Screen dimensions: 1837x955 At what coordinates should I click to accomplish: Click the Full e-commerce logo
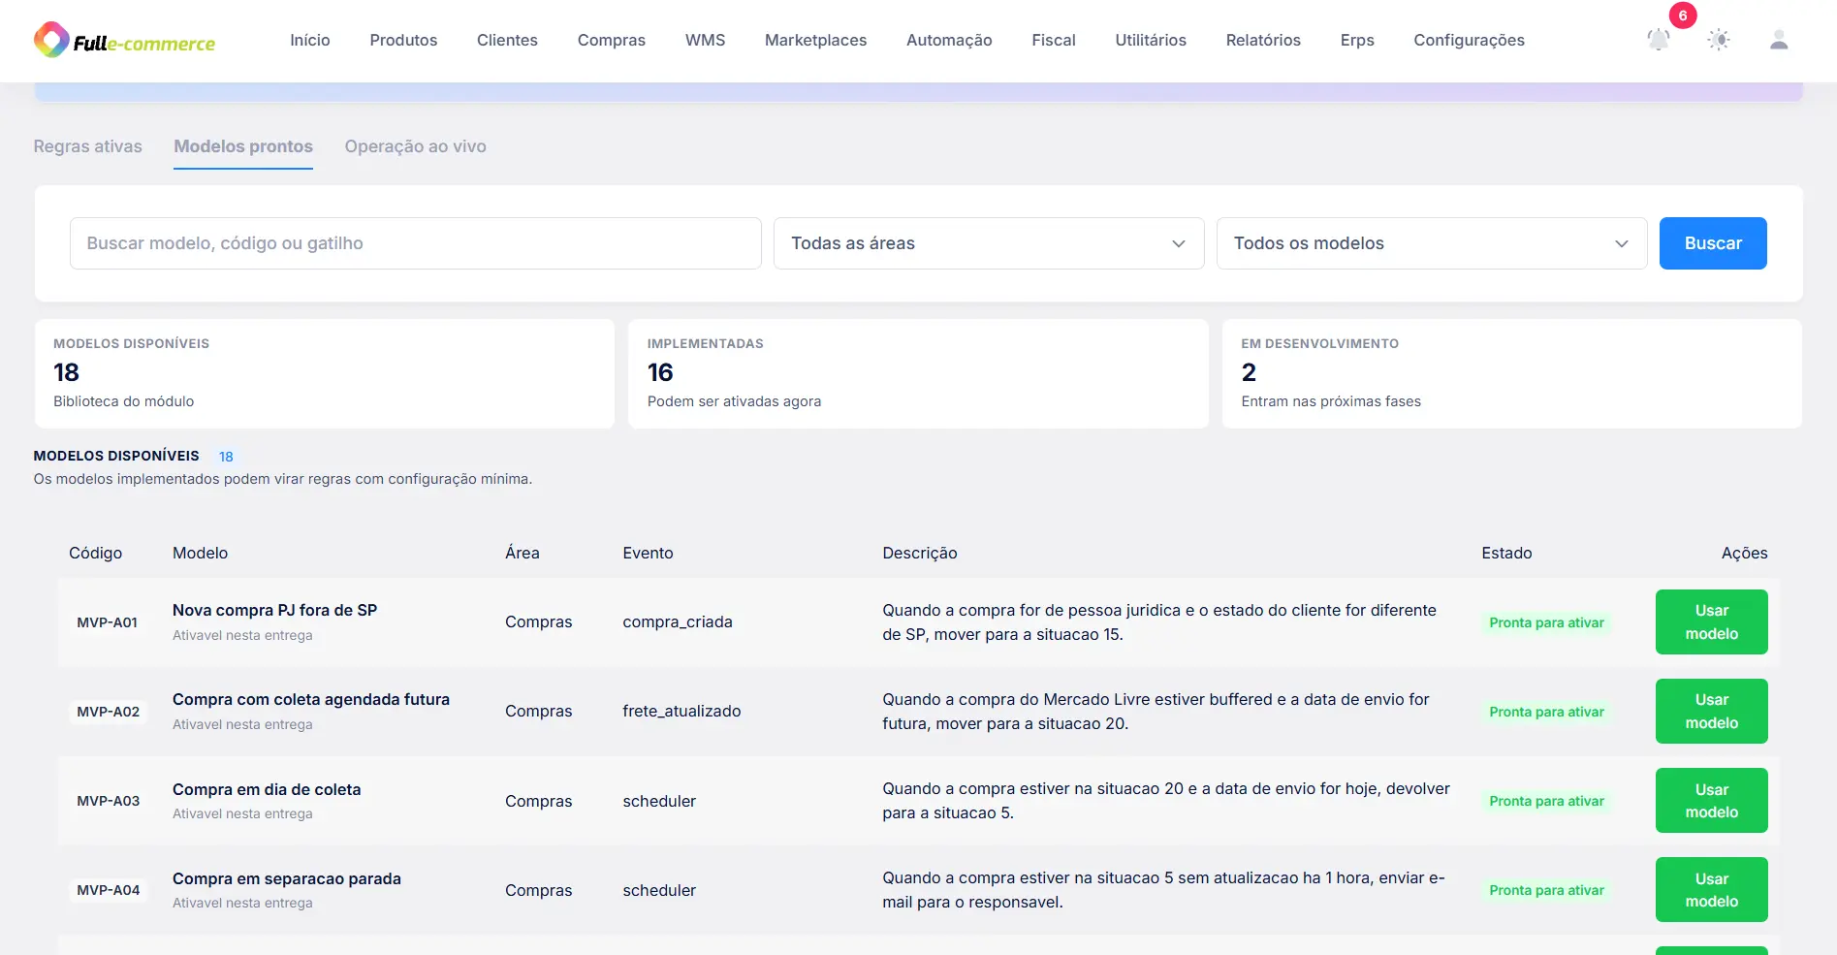pos(124,41)
